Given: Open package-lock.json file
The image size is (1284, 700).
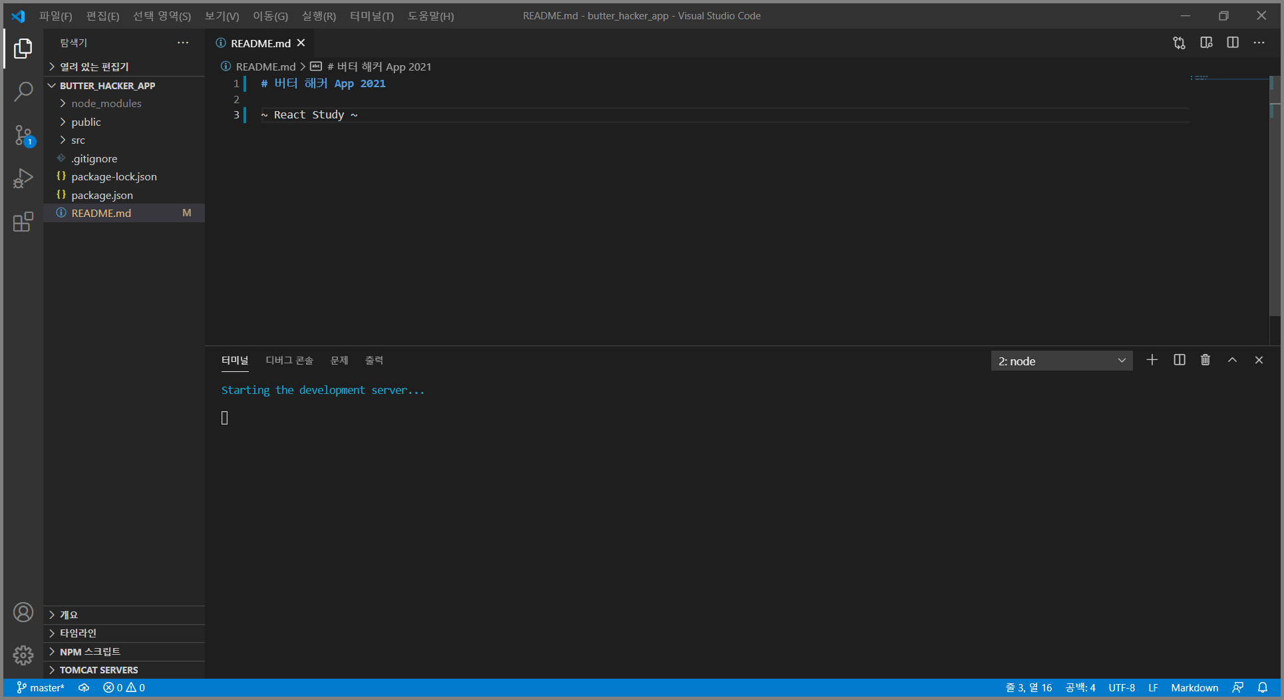Looking at the screenshot, I should 124,176.
